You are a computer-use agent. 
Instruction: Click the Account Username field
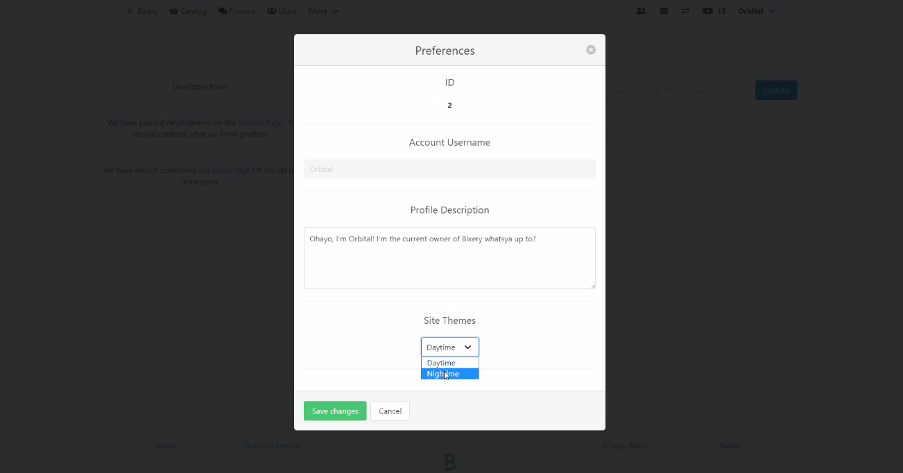449,169
